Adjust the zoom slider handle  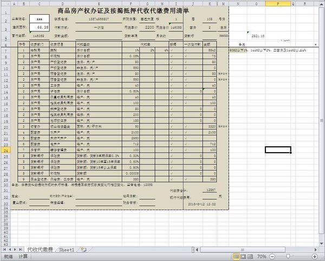(288, 257)
